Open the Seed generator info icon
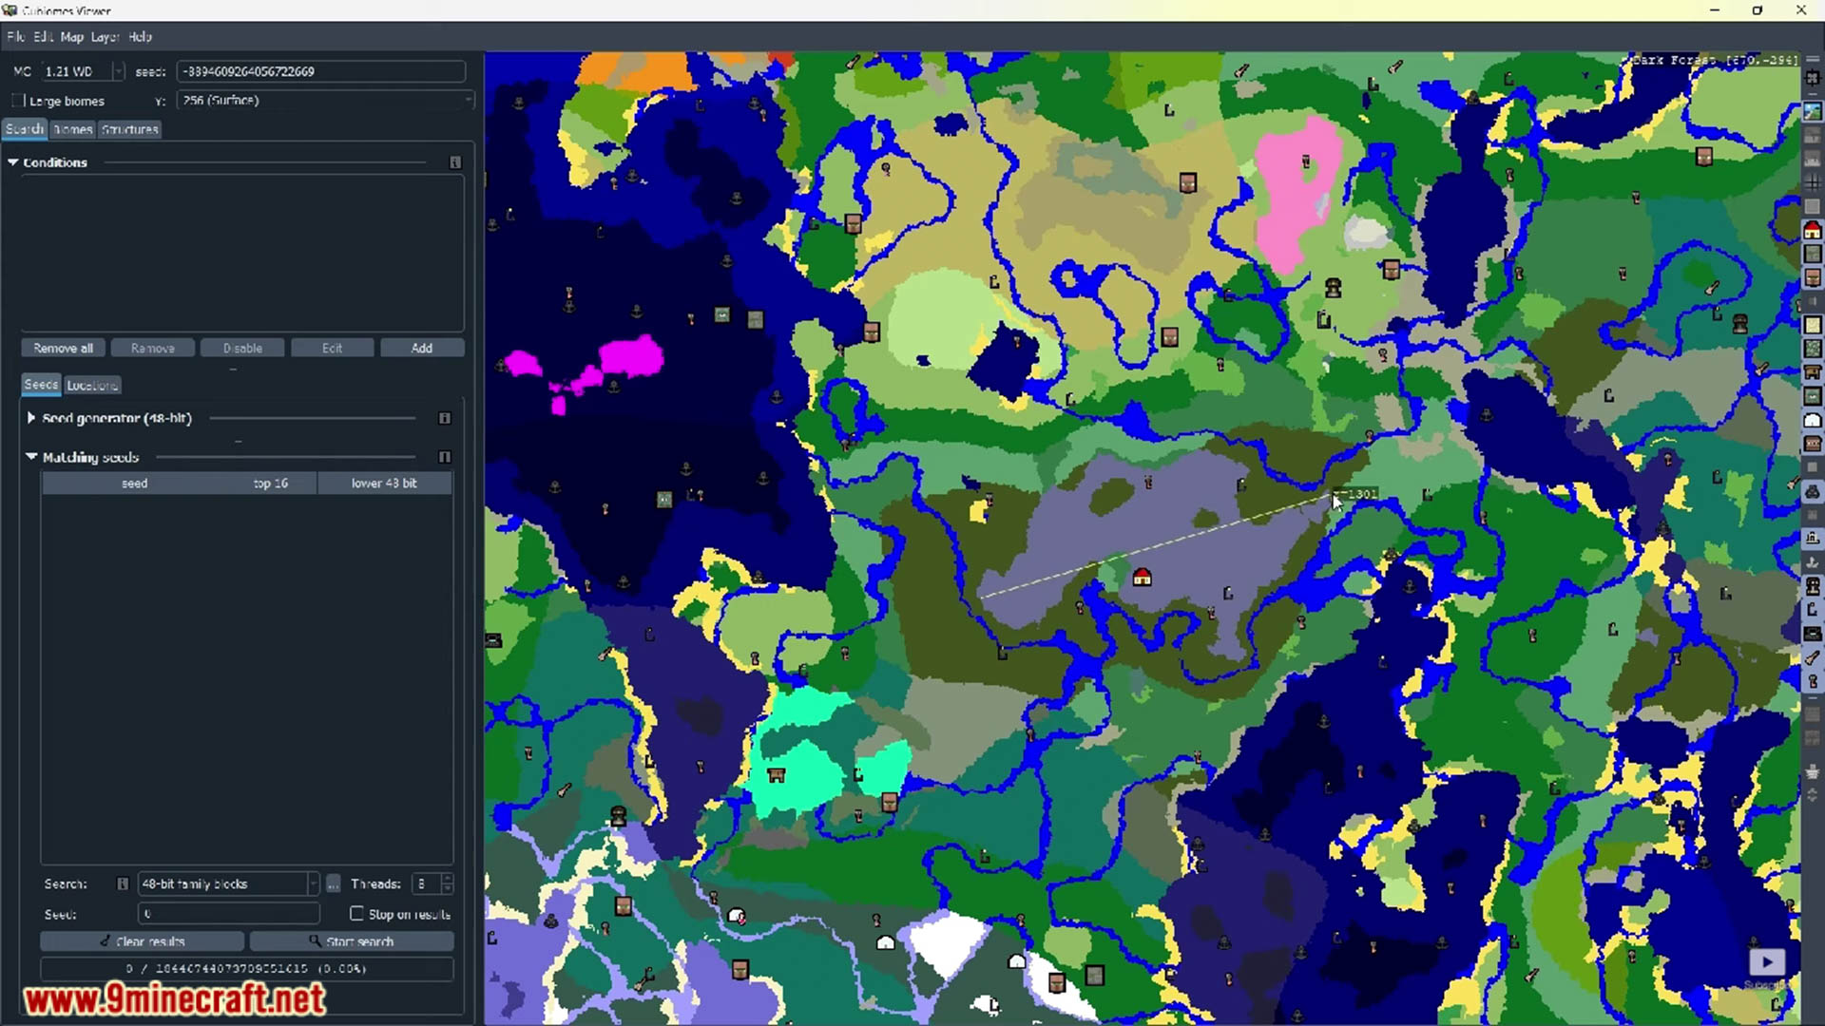 click(444, 418)
